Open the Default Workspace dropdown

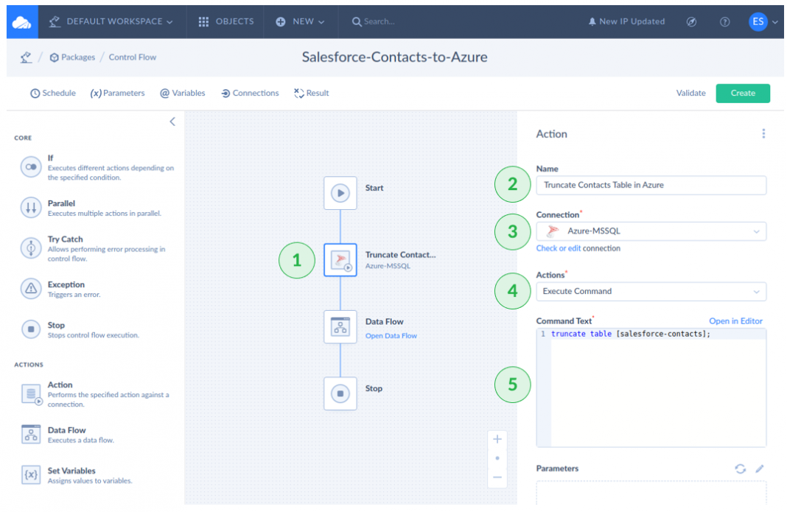coord(111,22)
